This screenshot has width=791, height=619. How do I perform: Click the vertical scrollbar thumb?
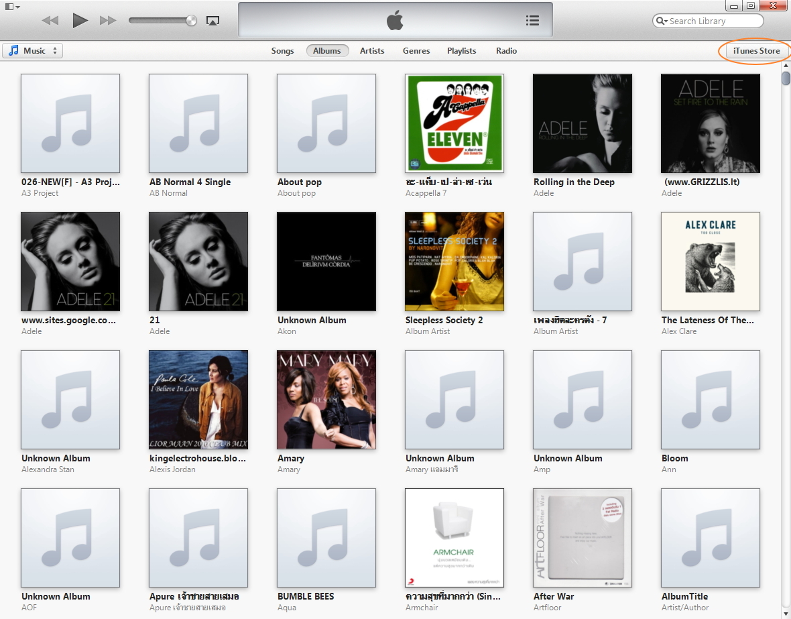(x=786, y=79)
